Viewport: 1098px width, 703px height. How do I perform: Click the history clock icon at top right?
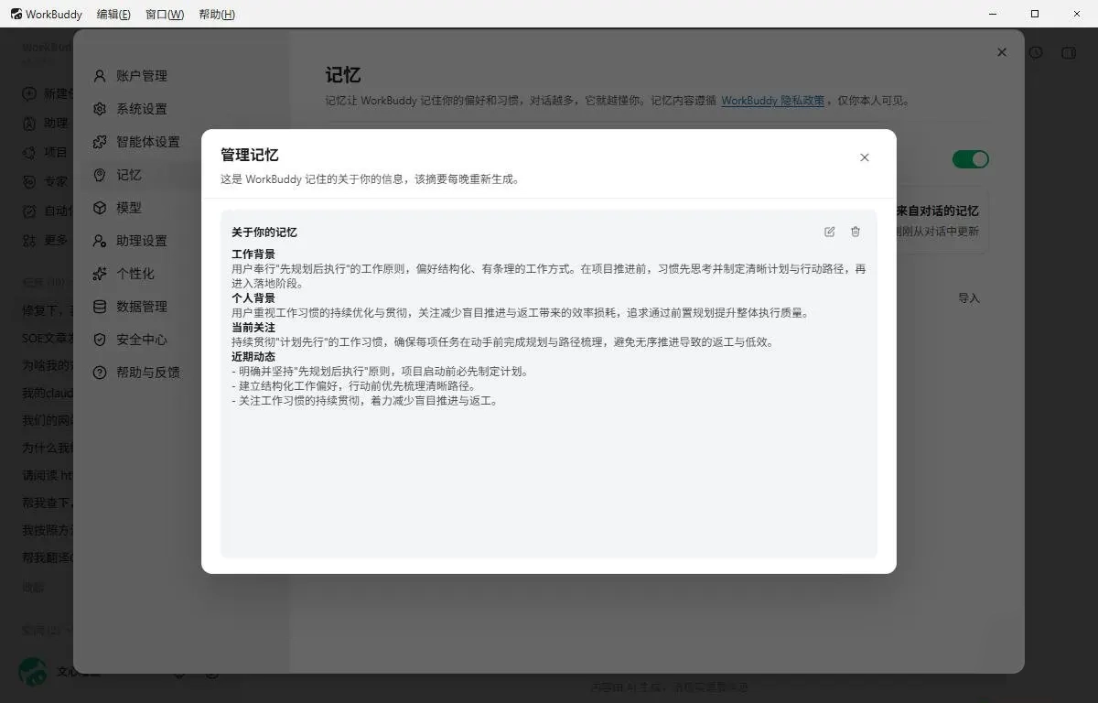point(1036,53)
